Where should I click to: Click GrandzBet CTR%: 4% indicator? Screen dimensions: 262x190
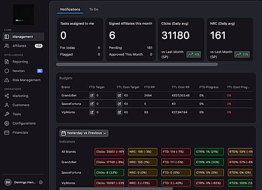click(209, 162)
